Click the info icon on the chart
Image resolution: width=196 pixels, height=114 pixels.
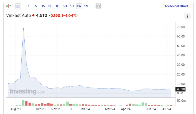coord(187,16)
